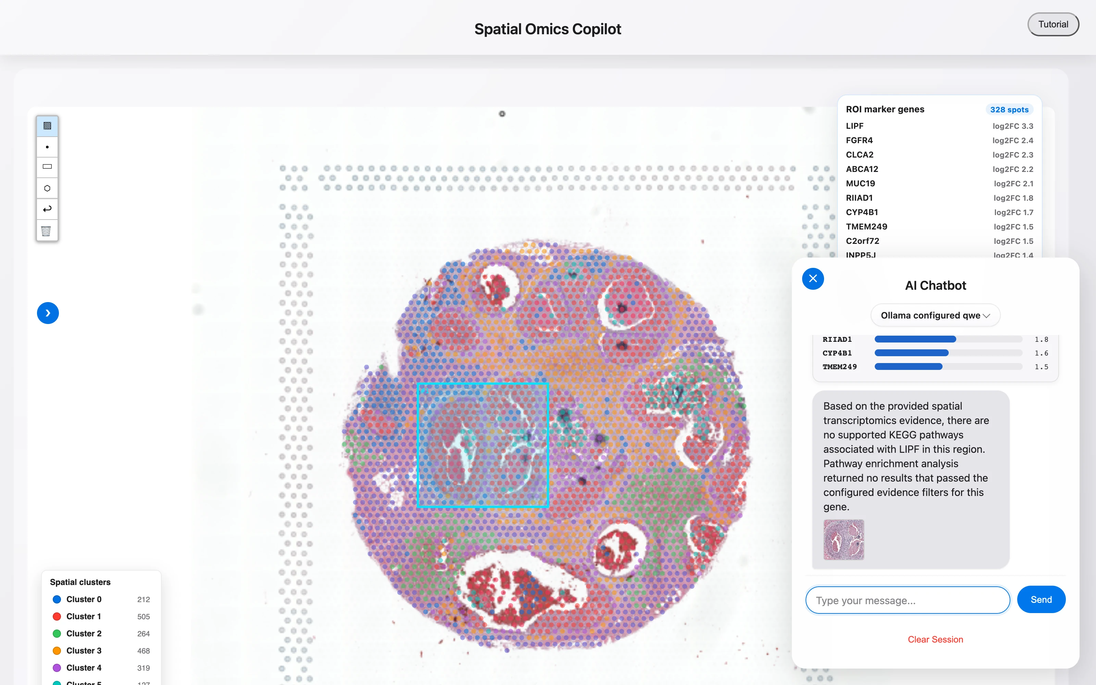Open the tissue thumbnail in chat reply

point(843,539)
